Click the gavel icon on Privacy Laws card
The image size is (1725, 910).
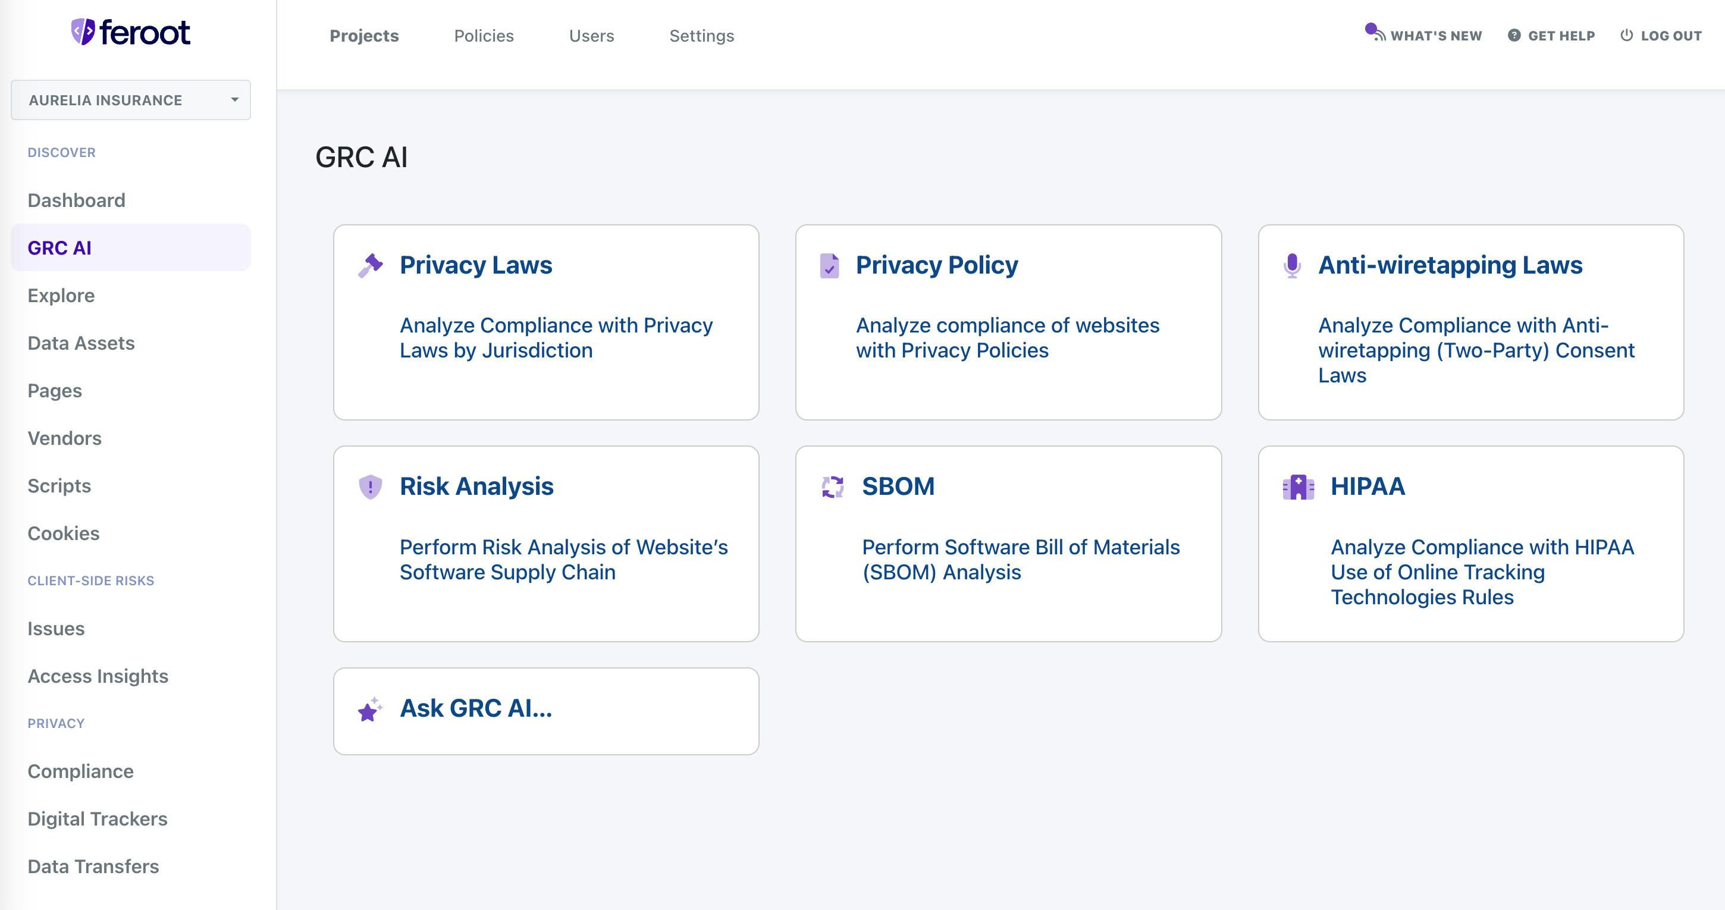point(371,265)
